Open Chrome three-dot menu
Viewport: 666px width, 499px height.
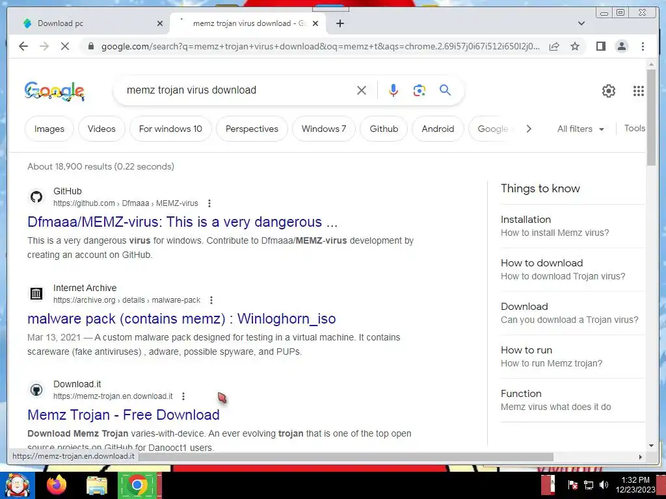tap(643, 46)
